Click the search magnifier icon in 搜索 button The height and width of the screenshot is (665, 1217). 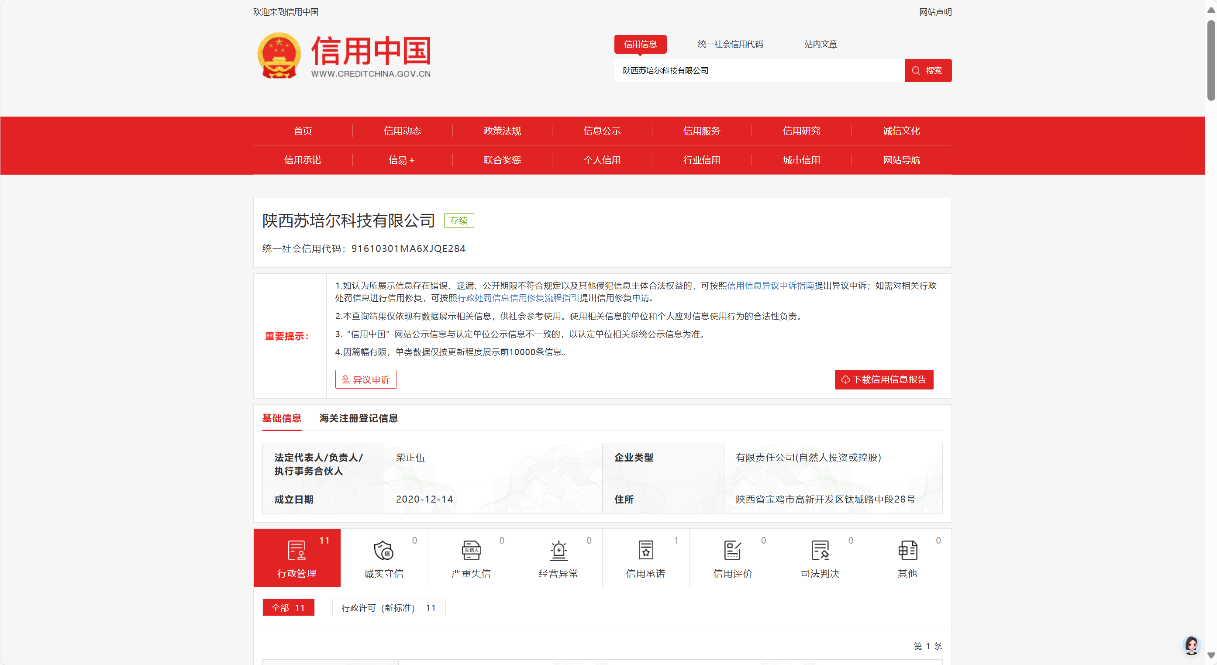coord(916,70)
